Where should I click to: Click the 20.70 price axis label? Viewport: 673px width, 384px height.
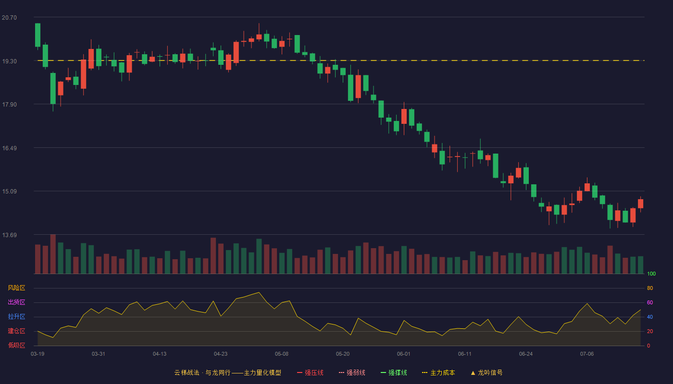tap(9, 18)
